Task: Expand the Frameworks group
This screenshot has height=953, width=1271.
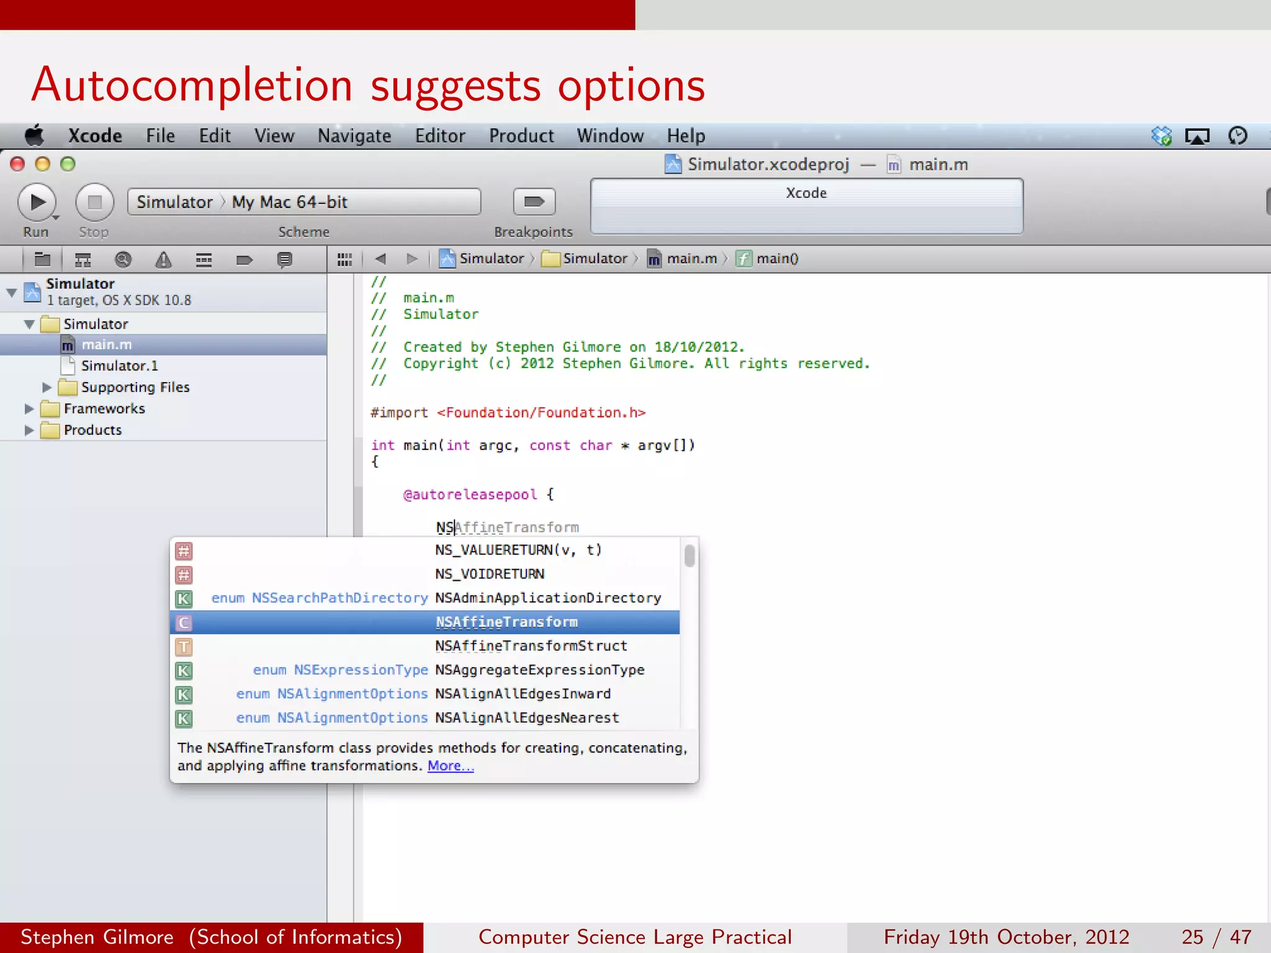Action: coord(29,409)
